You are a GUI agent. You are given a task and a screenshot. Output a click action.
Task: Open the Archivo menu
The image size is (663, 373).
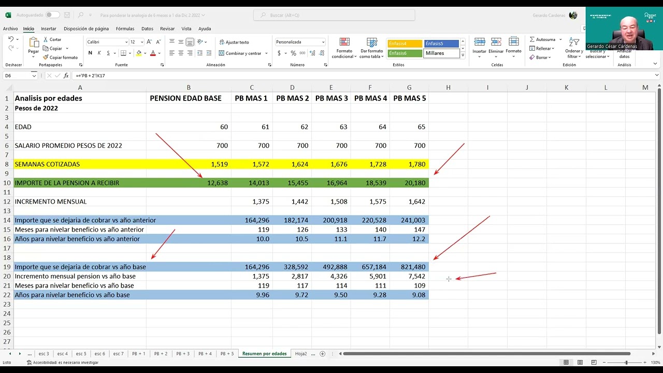pos(10,28)
